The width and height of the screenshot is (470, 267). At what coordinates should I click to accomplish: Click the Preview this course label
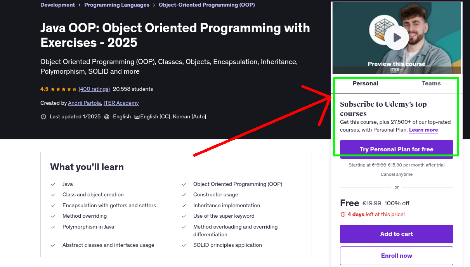[x=397, y=64]
